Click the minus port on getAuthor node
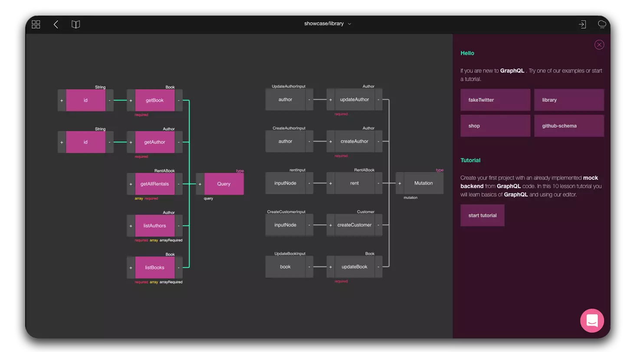Viewport: 637px width, 352px height. [179, 142]
